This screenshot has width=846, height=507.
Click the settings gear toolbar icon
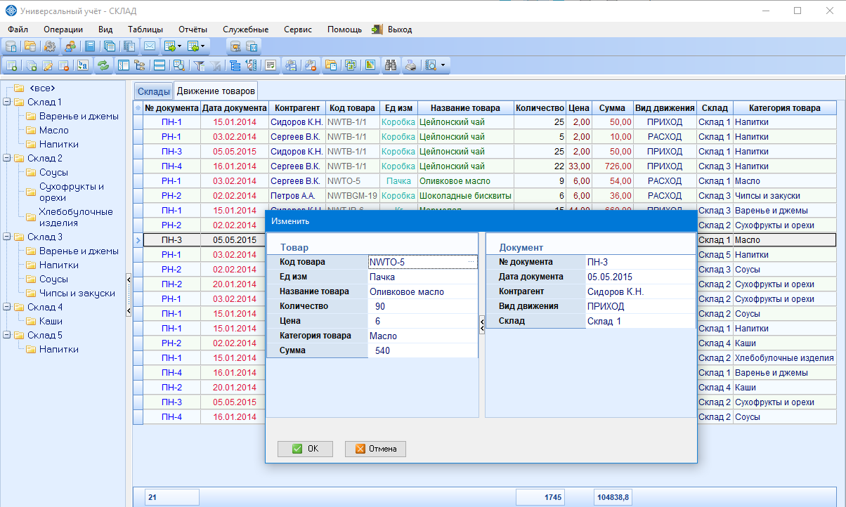pos(50,46)
